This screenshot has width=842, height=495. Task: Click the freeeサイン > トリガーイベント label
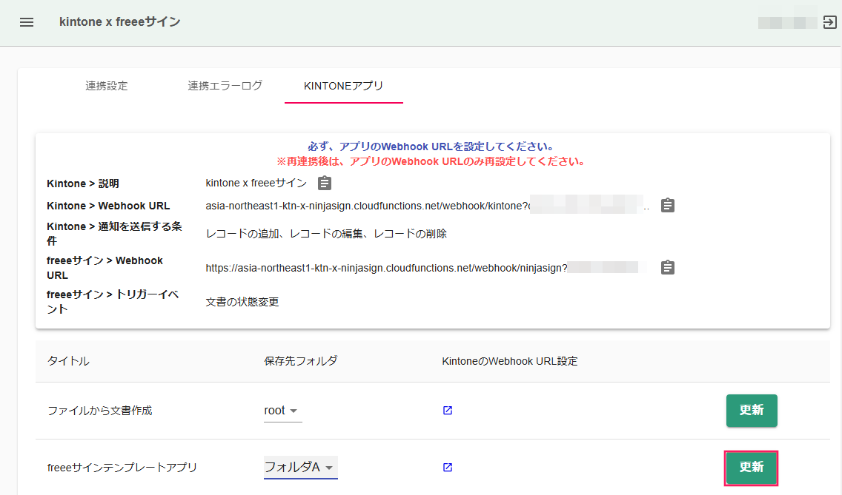click(x=113, y=301)
